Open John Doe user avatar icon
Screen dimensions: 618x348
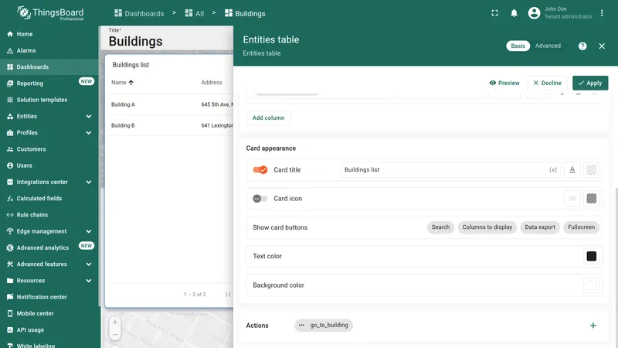point(534,13)
